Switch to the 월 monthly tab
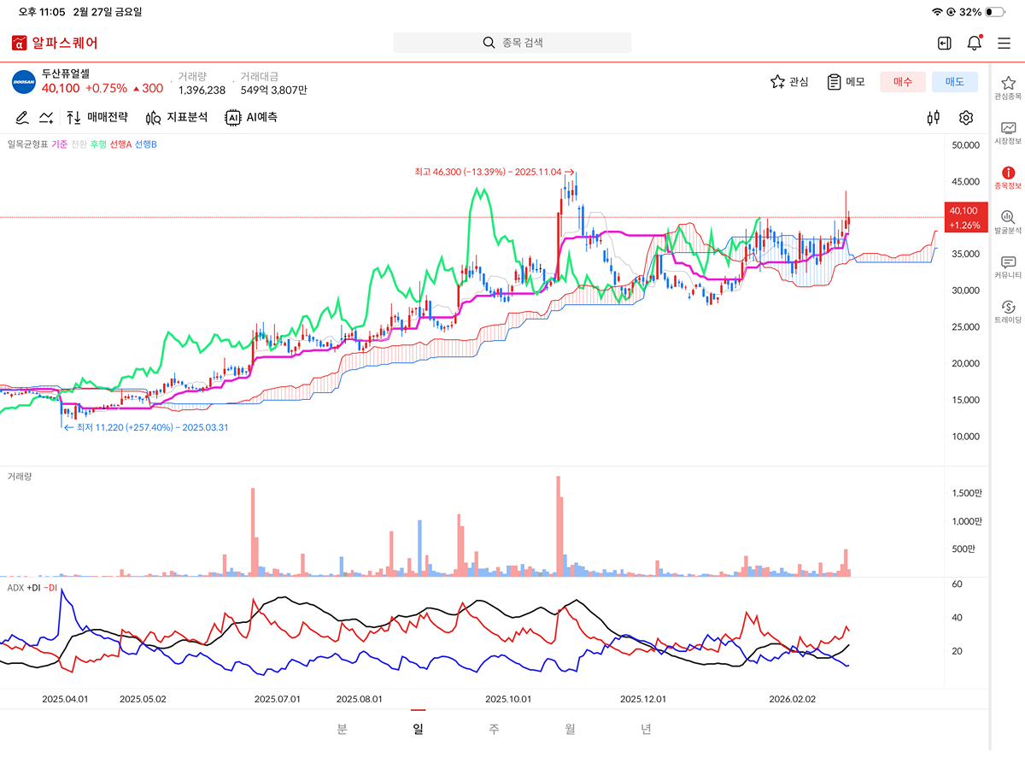The width and height of the screenshot is (1025, 769). point(570,729)
